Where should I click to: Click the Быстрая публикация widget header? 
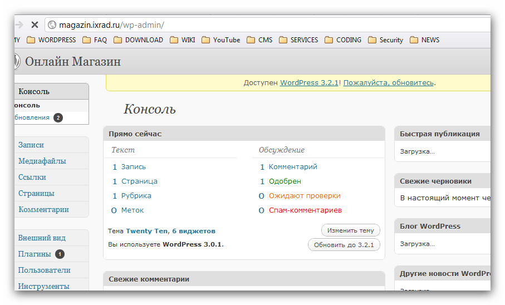point(443,134)
